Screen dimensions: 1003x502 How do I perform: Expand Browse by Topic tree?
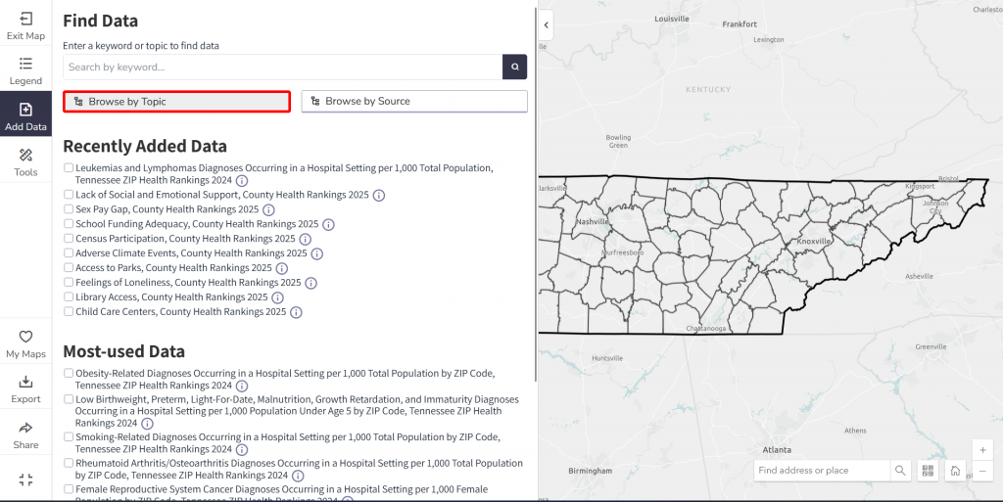tap(176, 102)
